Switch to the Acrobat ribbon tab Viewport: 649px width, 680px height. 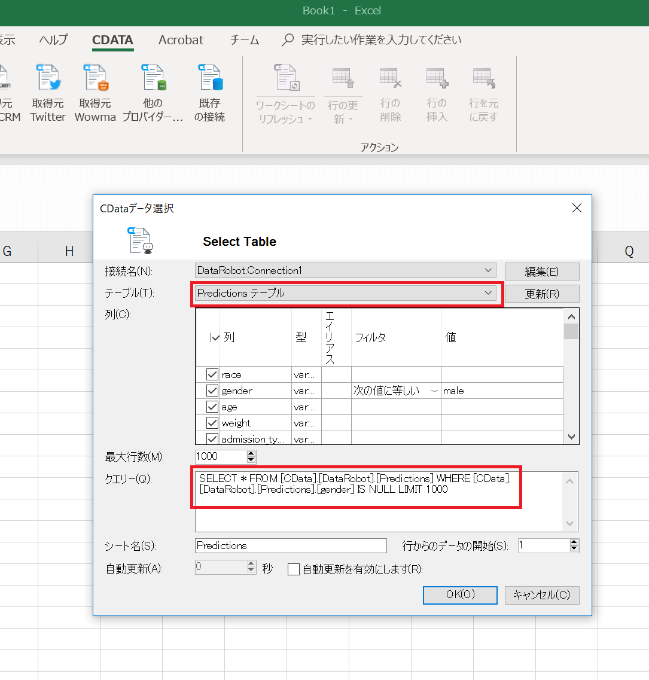pos(181,40)
